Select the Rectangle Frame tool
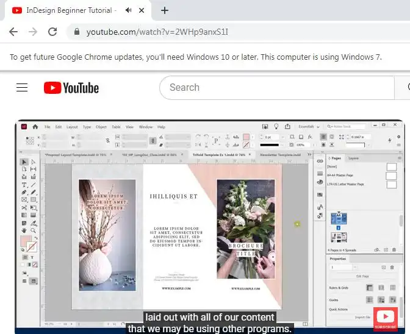 [x=24, y=200]
